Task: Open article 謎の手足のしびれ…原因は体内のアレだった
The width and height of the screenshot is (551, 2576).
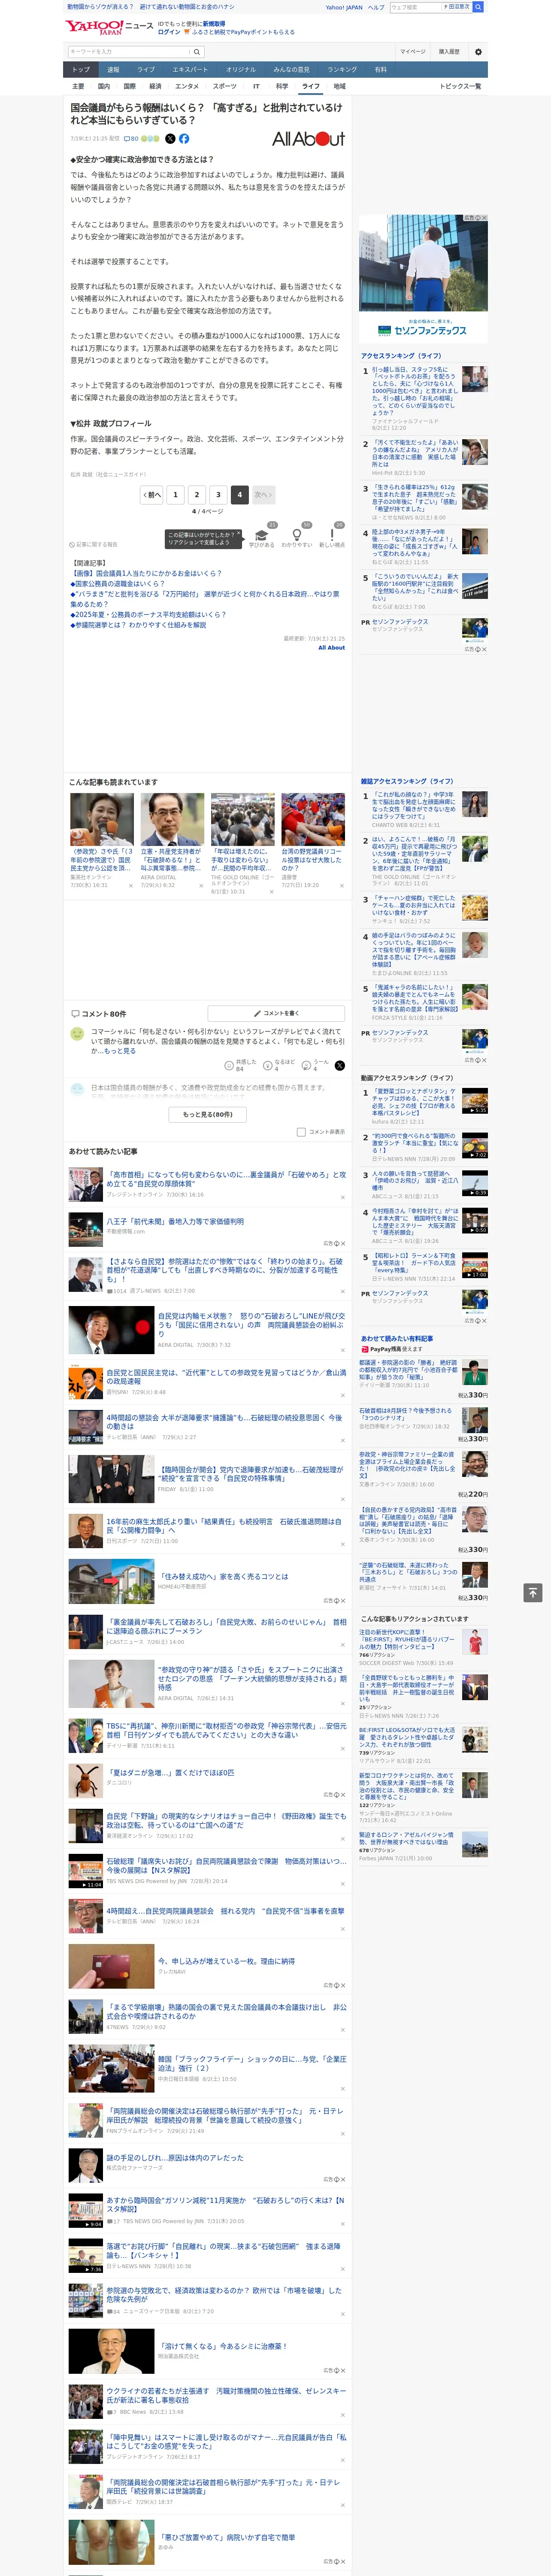Action: pos(175,2158)
